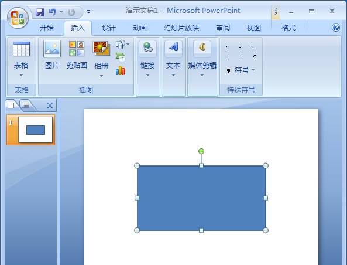Close the slides/outline pane
Image resolution: width=347 pixels, height=265 pixels.
tap(50, 106)
